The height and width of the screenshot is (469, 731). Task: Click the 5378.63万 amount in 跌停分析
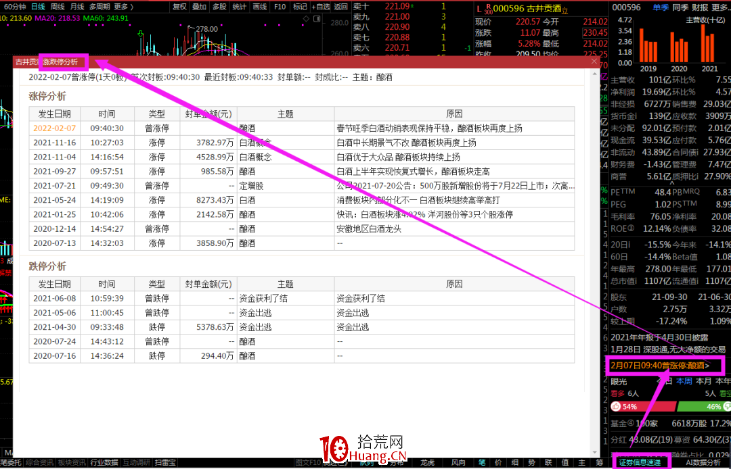[x=208, y=327]
